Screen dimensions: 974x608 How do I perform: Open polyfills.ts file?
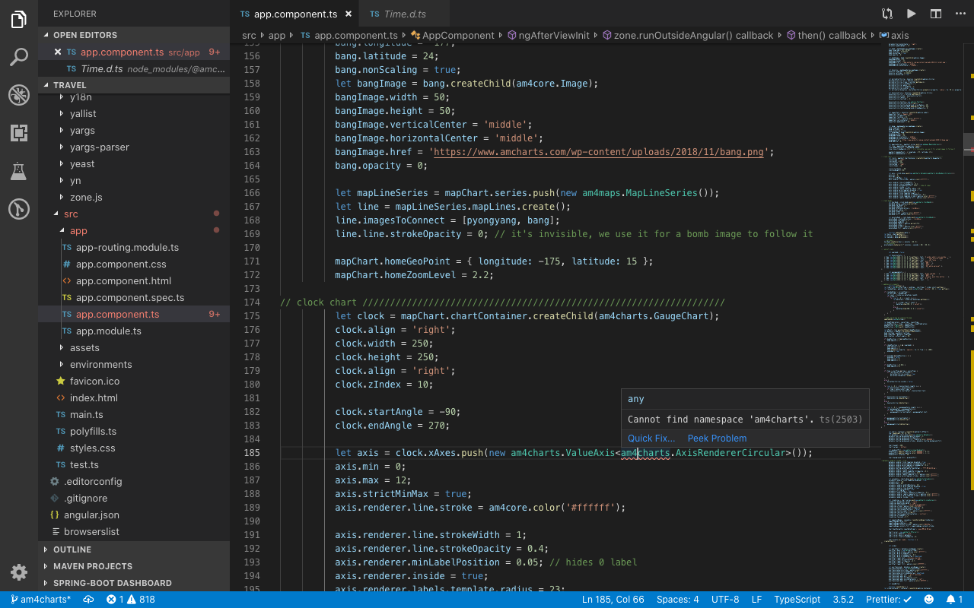point(134,432)
